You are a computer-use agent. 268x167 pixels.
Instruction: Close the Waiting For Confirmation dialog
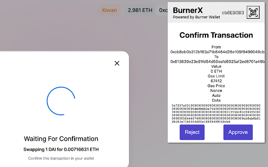point(117,63)
